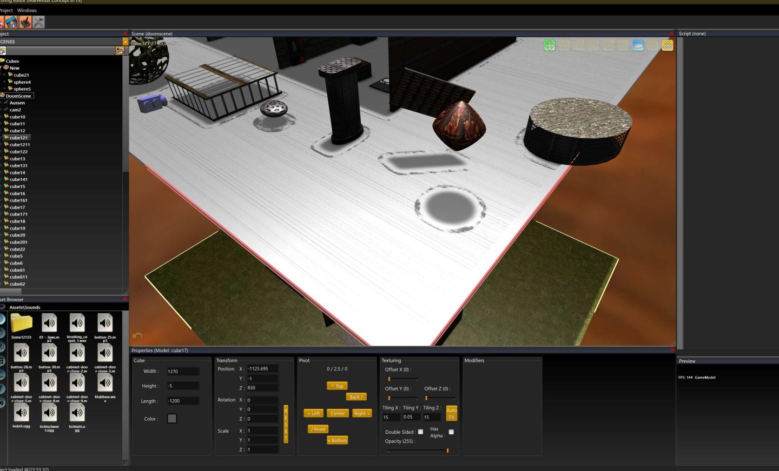This screenshot has height=471, width=779.
Task: Click the yellow brick wall icon
Action: point(668,46)
